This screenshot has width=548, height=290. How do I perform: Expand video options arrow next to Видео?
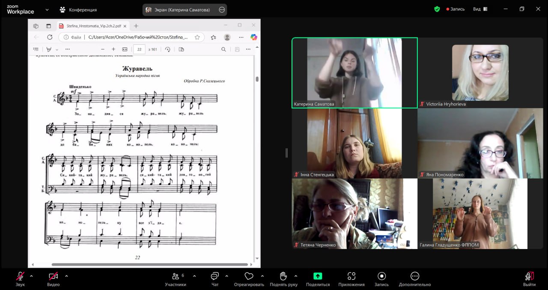pos(66,276)
